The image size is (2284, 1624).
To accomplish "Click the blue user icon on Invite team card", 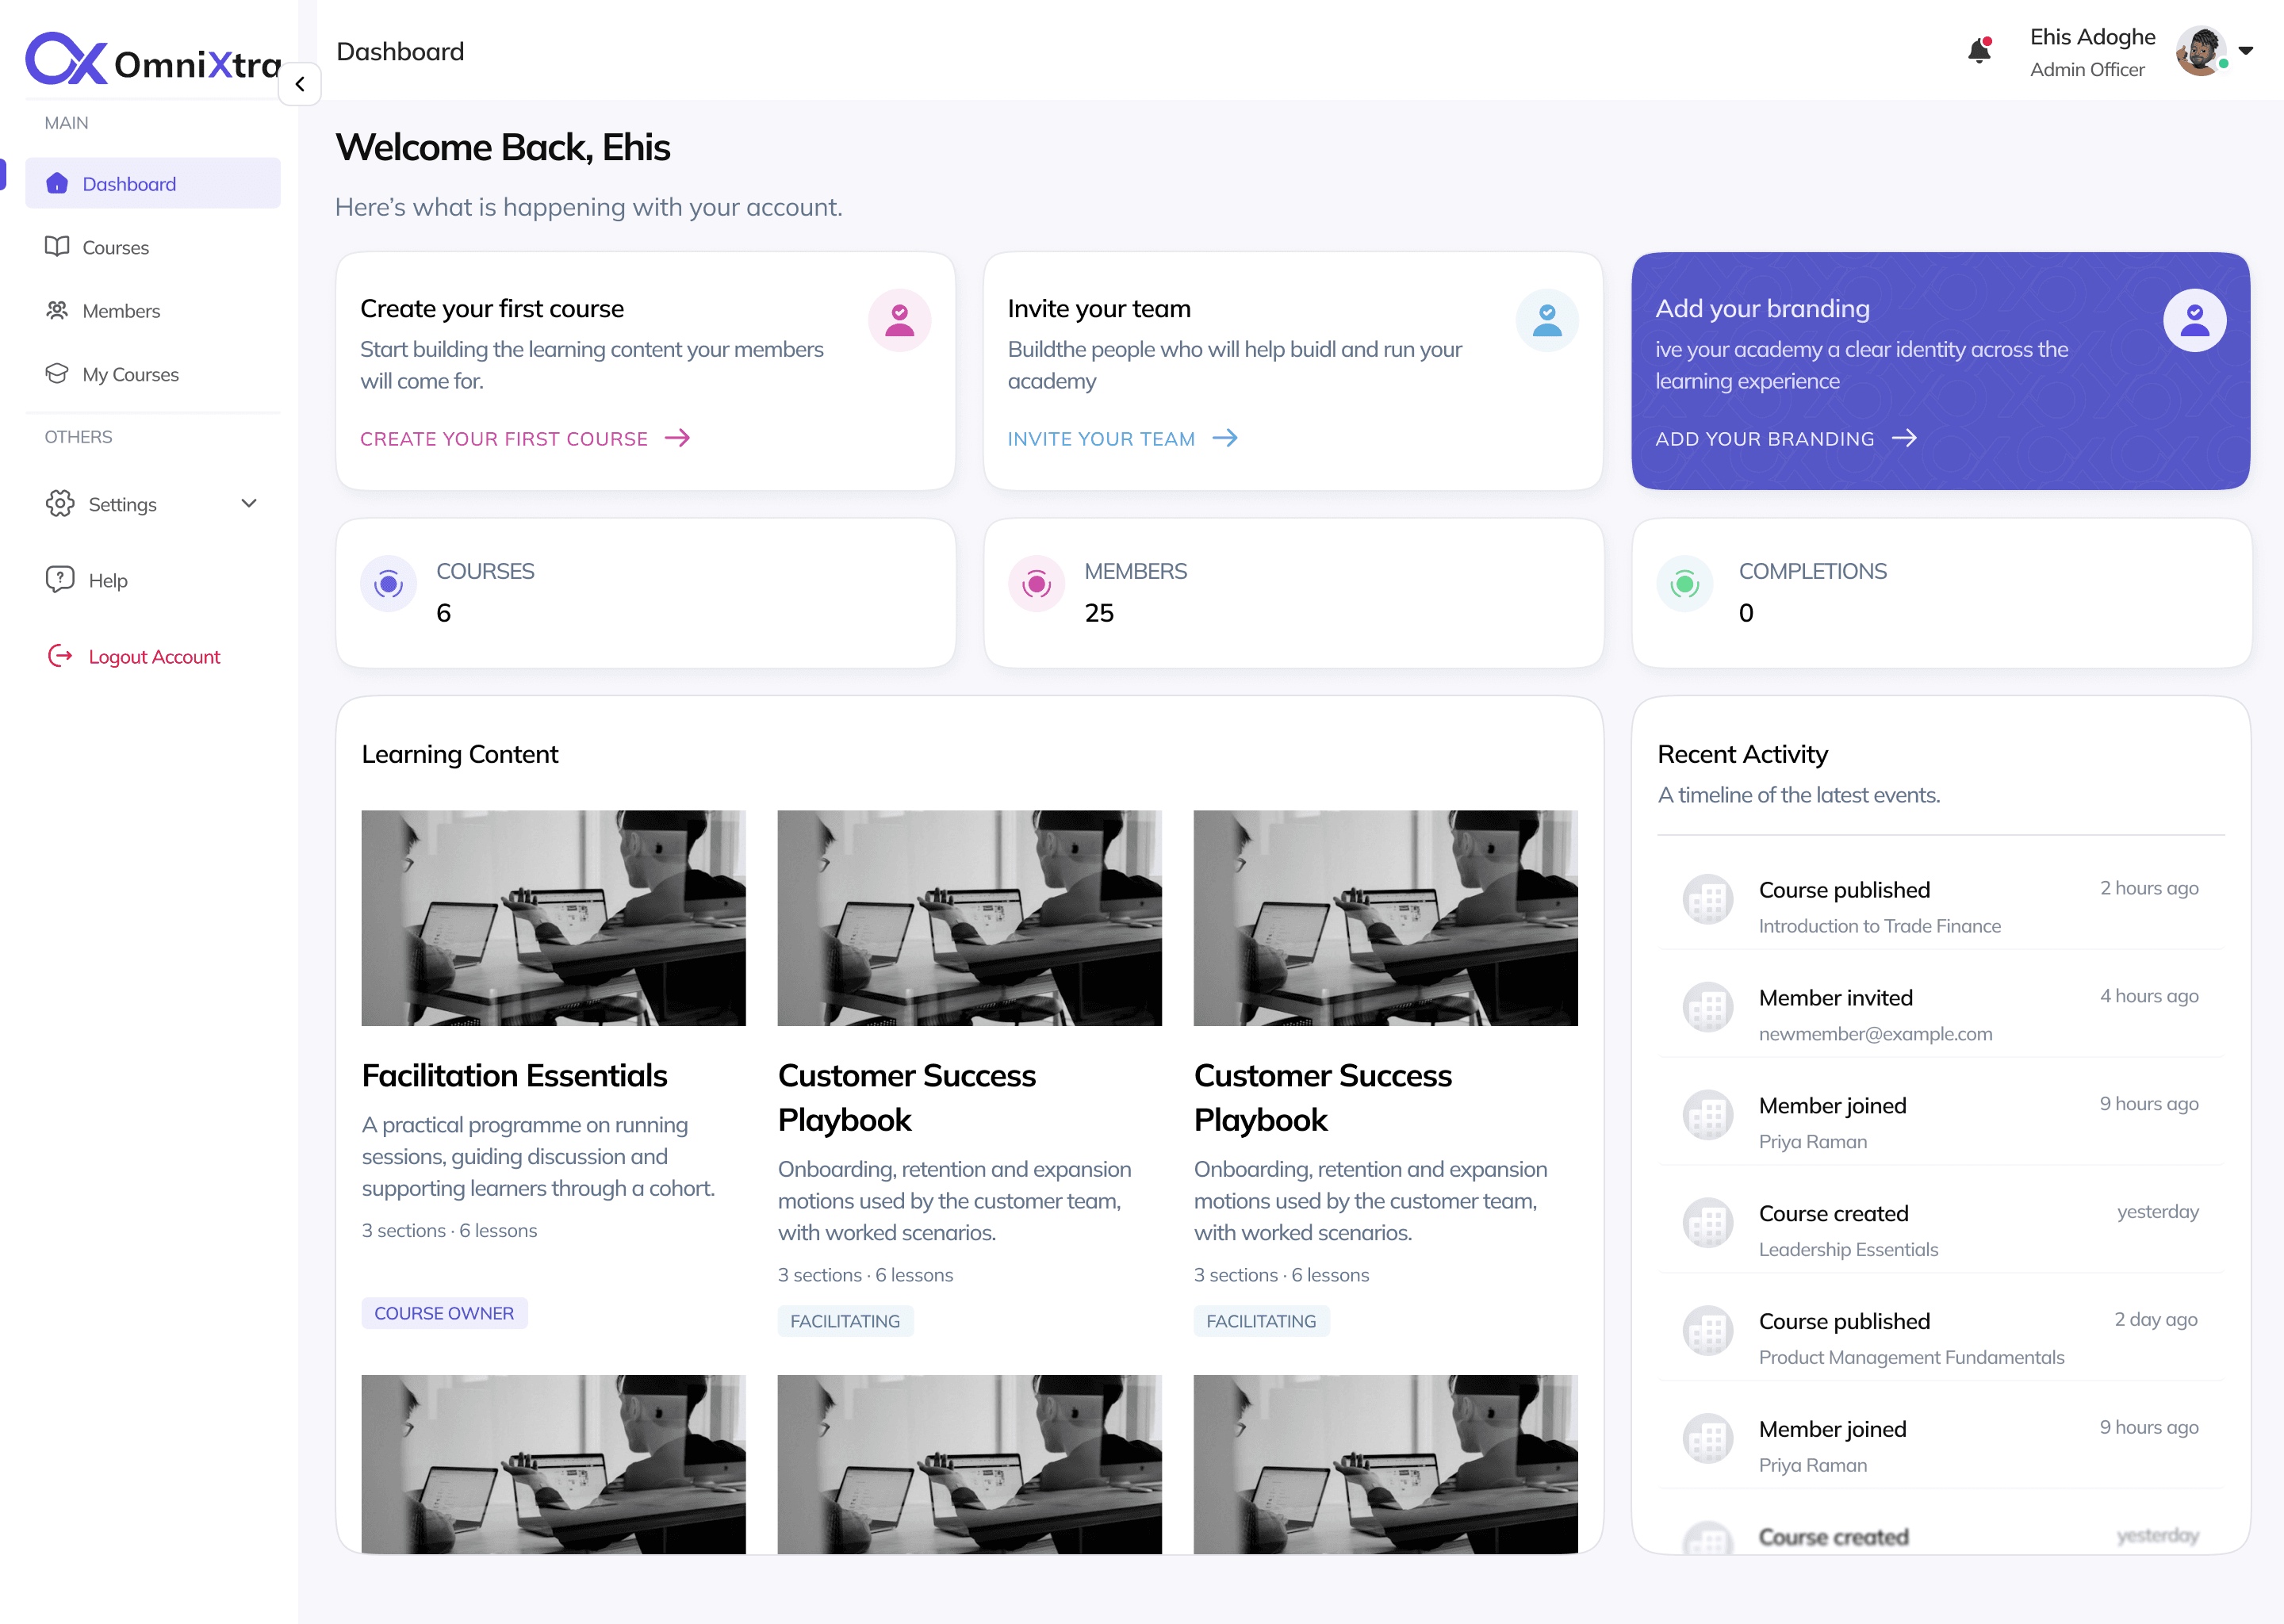I will tap(1547, 320).
